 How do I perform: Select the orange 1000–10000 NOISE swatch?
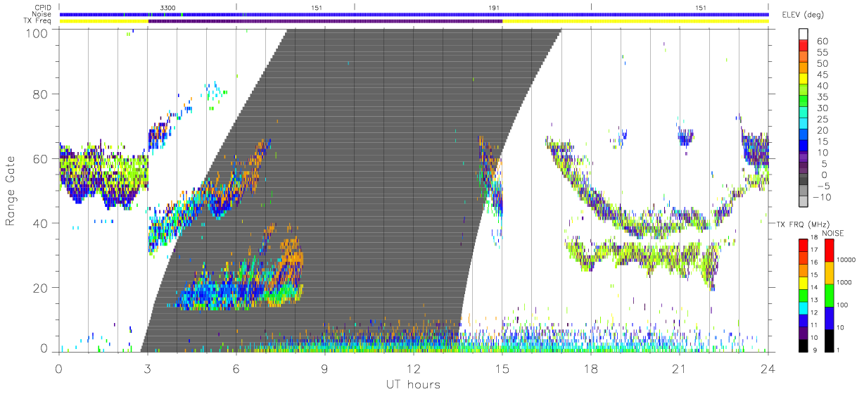point(829,272)
